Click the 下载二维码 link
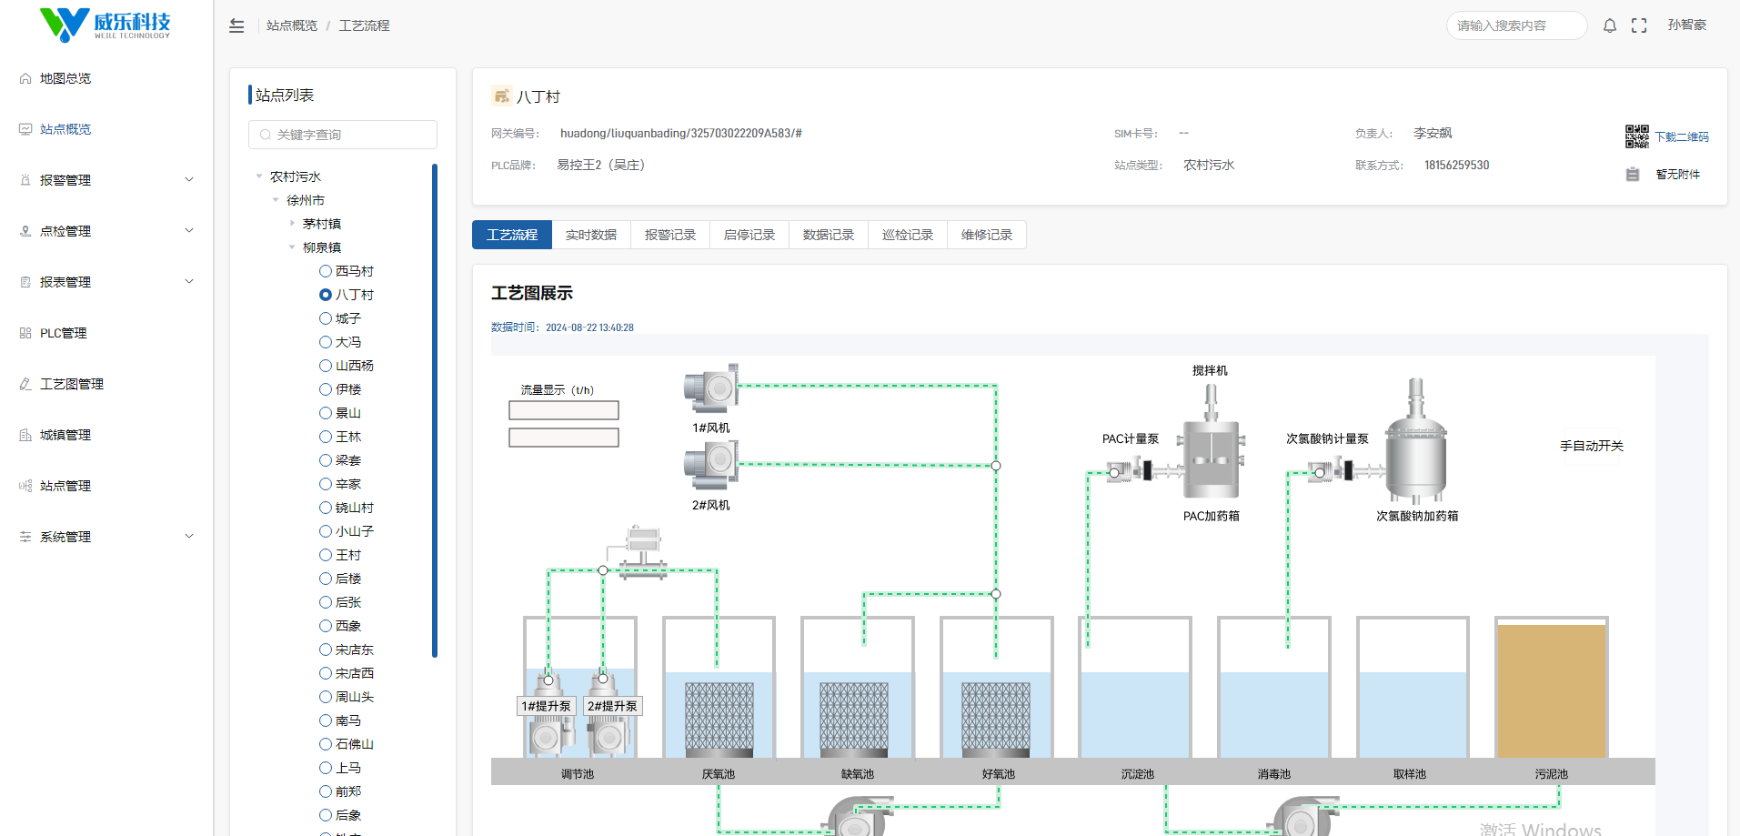This screenshot has width=1740, height=836. pos(1681,137)
